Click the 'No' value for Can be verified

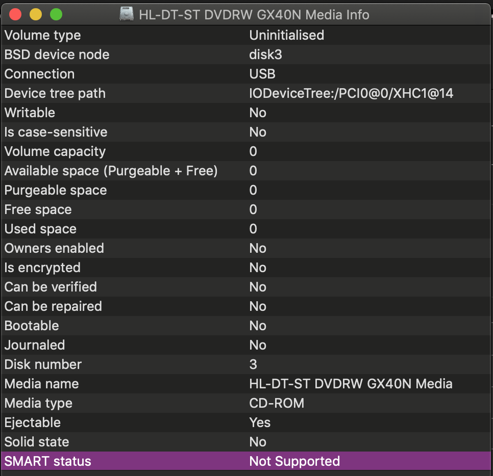coord(258,287)
